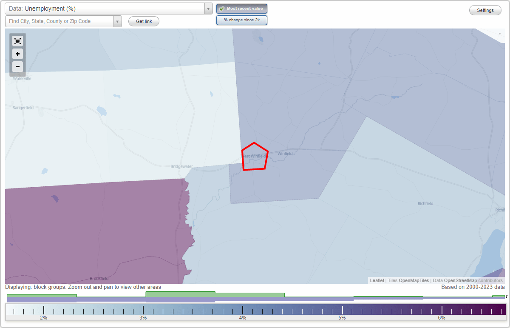Zoom out using the minus icon
Image resolution: width=510 pixels, height=328 pixels.
[17, 67]
